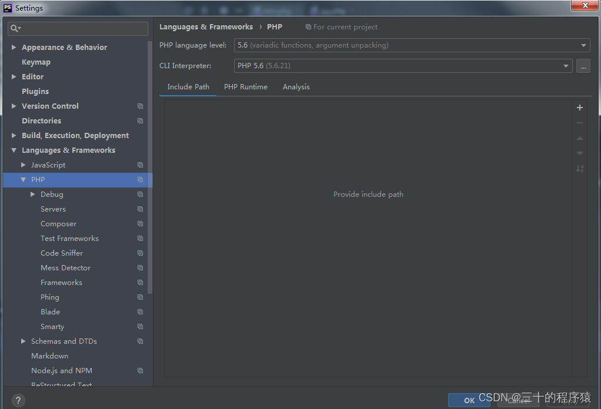The image size is (601, 409).
Task: Click the move up arrow icon
Action: click(x=580, y=138)
